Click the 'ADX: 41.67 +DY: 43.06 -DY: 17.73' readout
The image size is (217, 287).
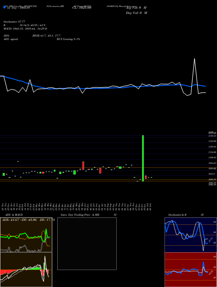click(x=28, y=220)
